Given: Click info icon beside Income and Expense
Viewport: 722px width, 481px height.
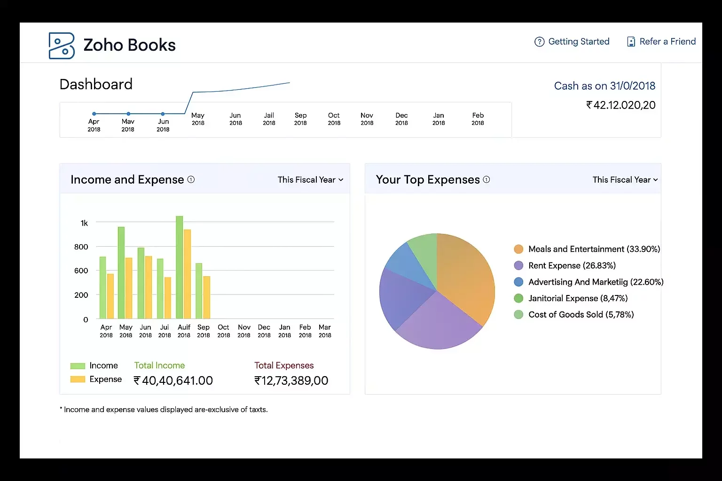Looking at the screenshot, I should click(191, 179).
